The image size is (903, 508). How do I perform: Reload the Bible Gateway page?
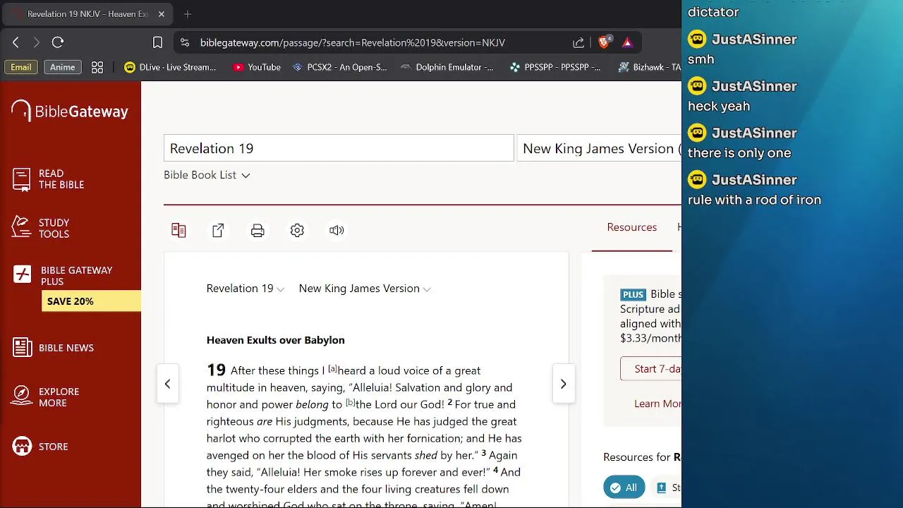(58, 42)
